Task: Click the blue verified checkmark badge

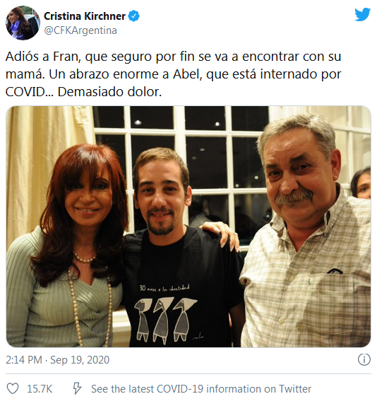Action: [134, 16]
